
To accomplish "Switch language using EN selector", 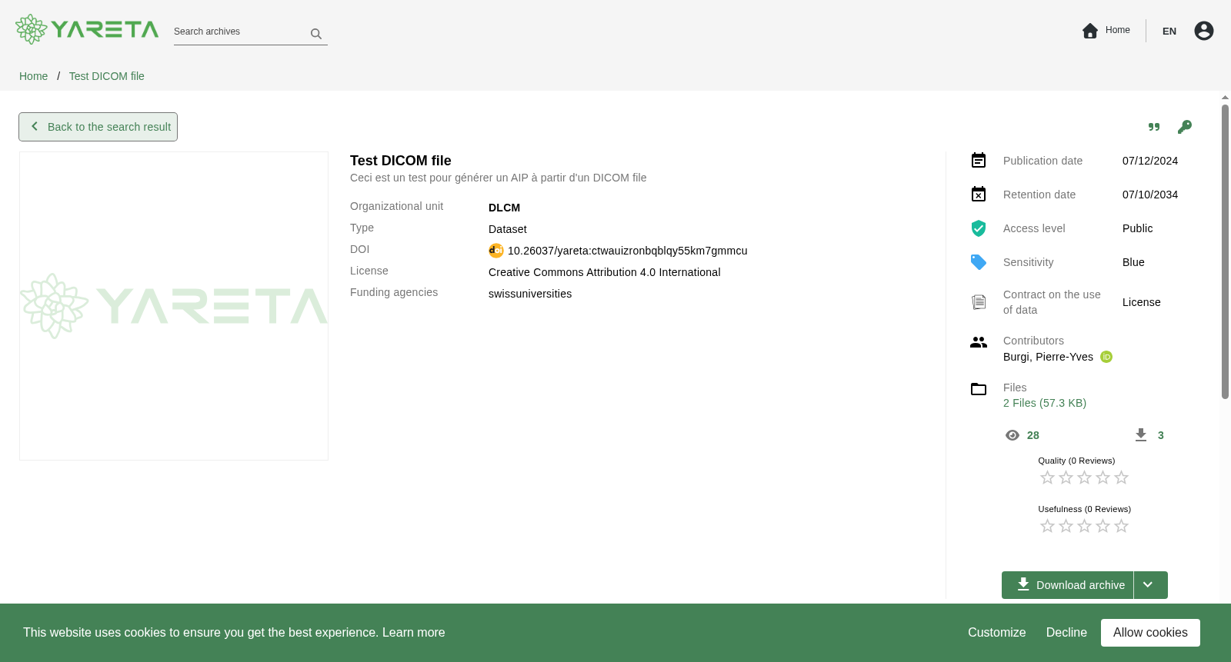I will pos(1169,31).
